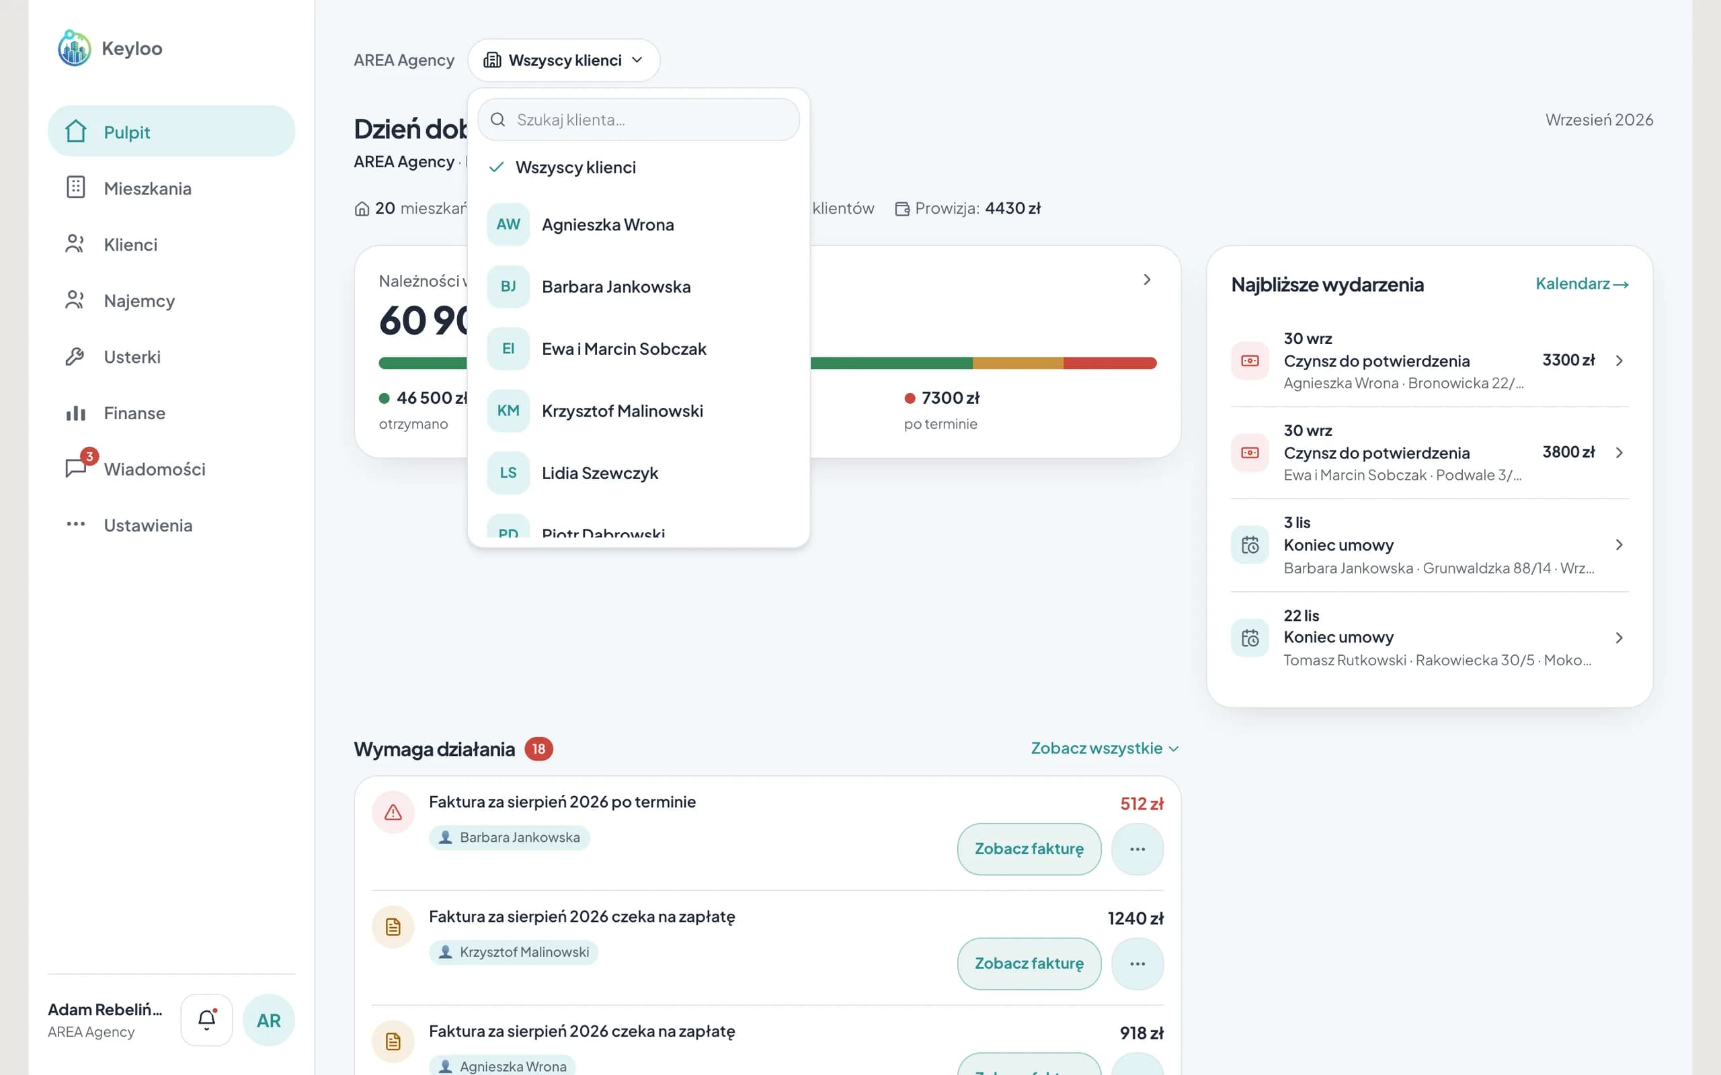
Task: Click the AW avatar for Agnieszka Wrona
Action: [508, 224]
